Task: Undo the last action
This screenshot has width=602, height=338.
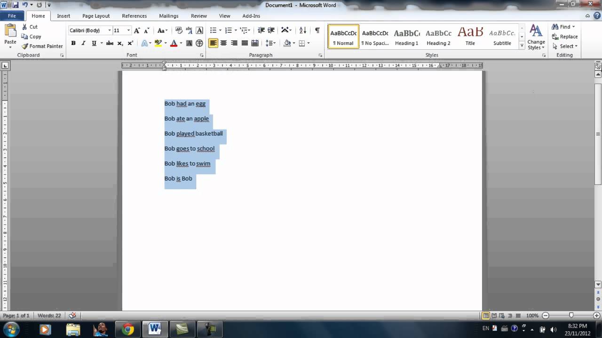Action: pos(25,5)
